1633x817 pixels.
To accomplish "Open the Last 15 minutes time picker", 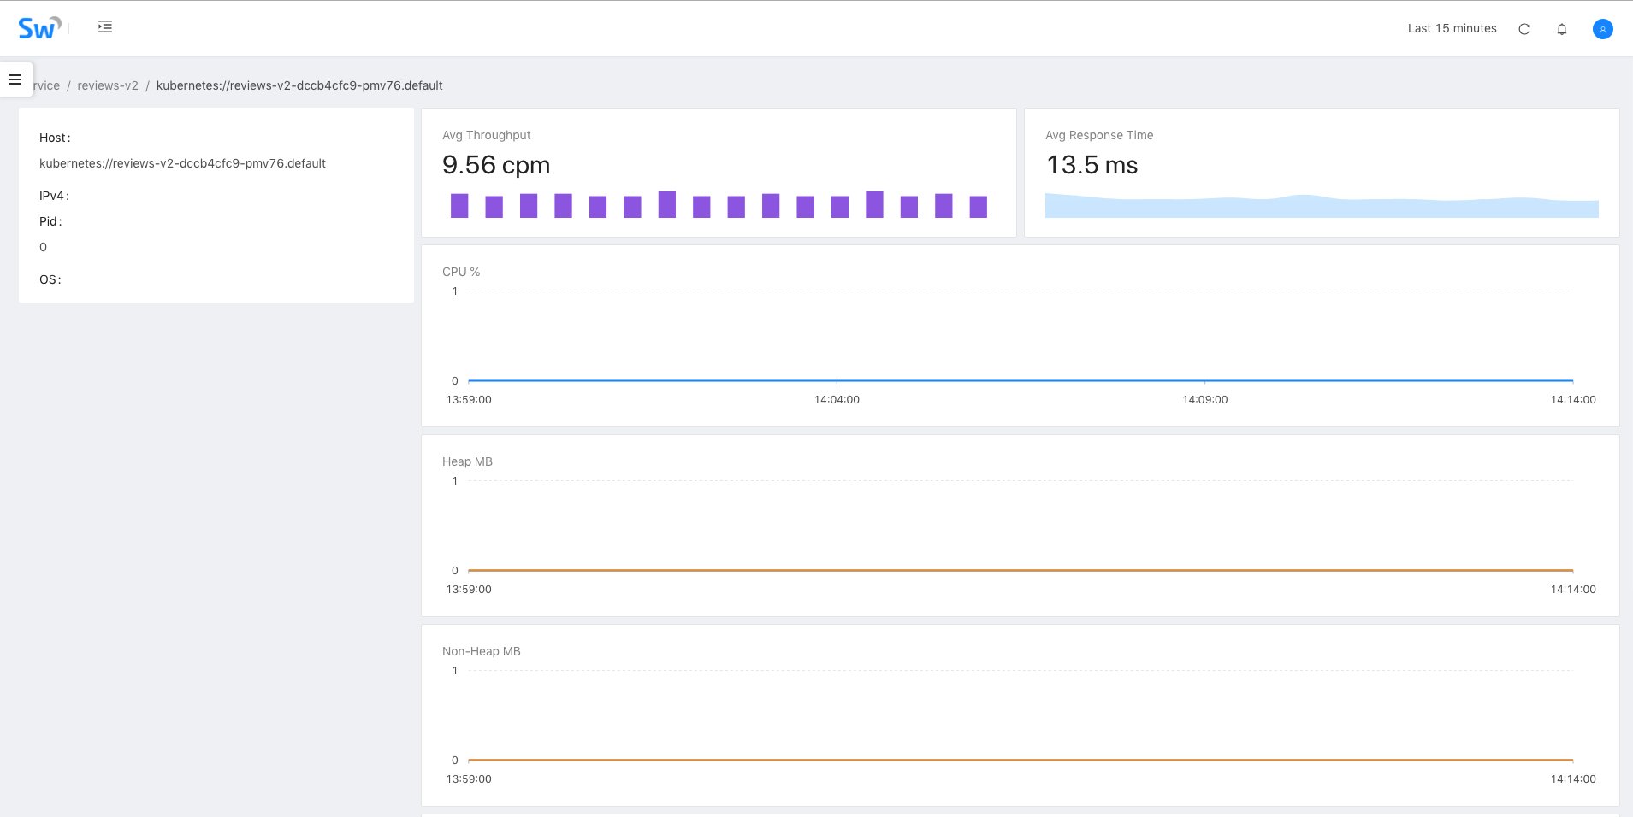I will (1452, 28).
